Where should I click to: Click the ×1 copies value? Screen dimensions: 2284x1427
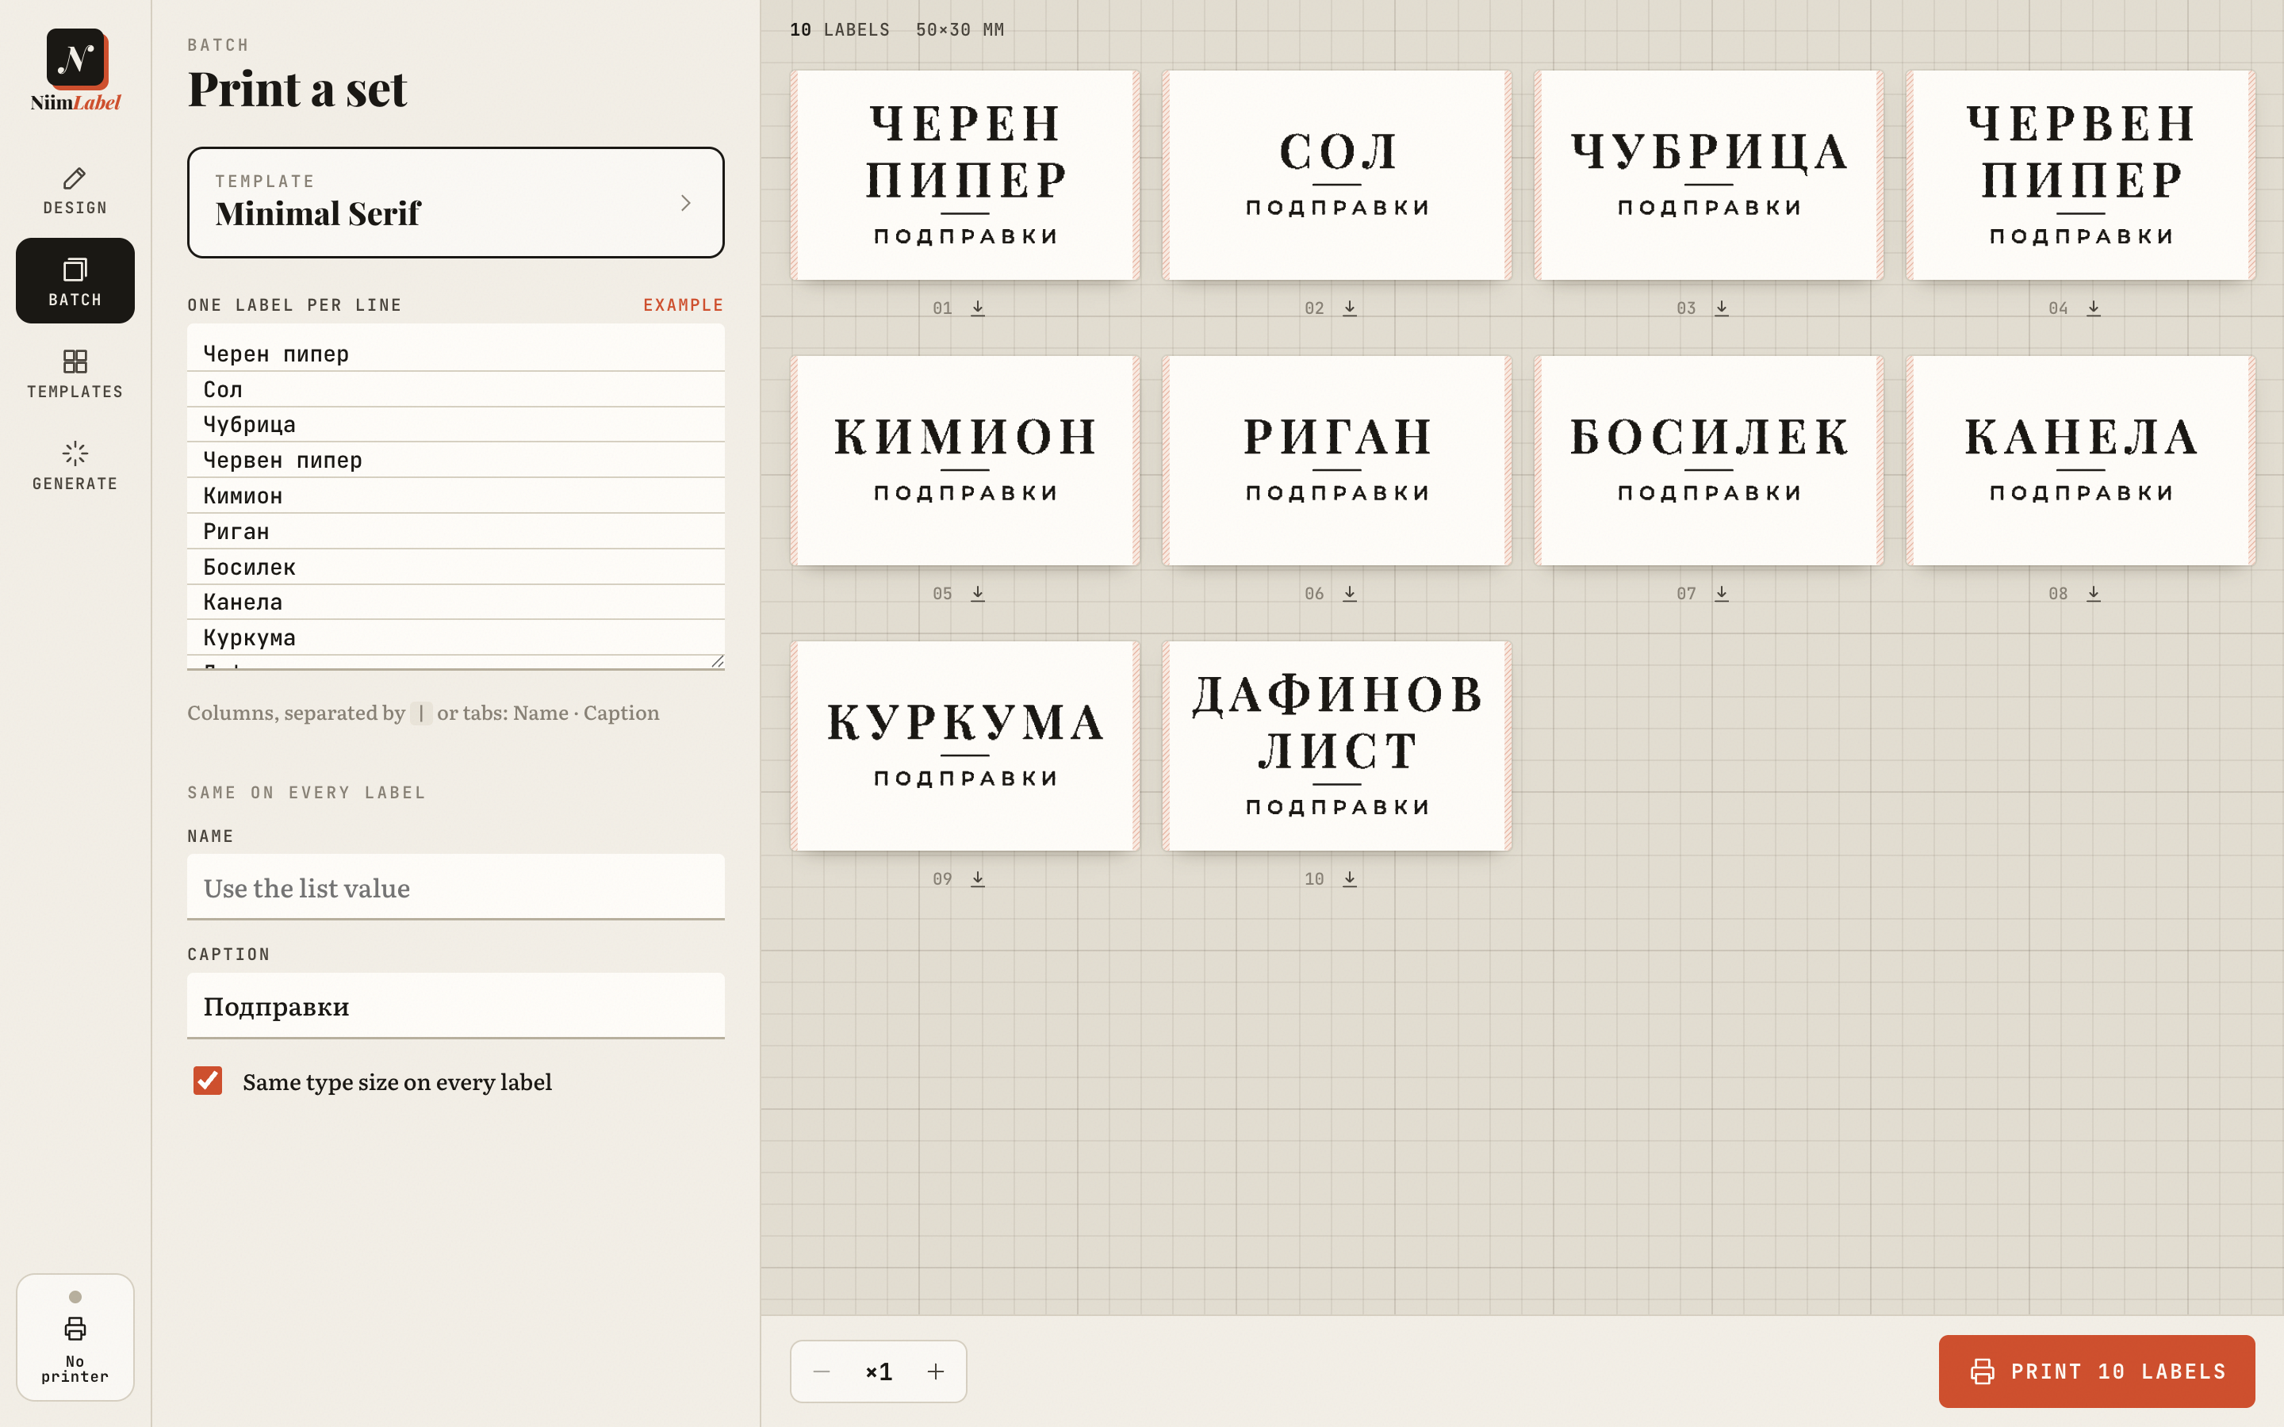pos(879,1372)
